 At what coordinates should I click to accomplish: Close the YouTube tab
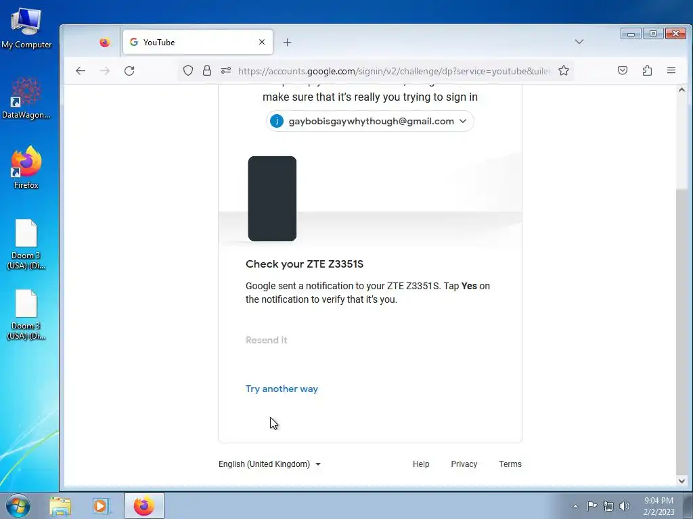262,42
